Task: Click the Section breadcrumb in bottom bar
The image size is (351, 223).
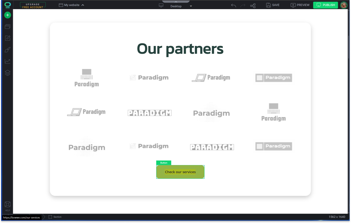Action: (x=55, y=217)
